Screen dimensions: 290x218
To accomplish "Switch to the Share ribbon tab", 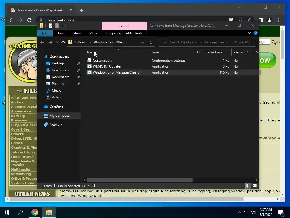I will point(77,33).
